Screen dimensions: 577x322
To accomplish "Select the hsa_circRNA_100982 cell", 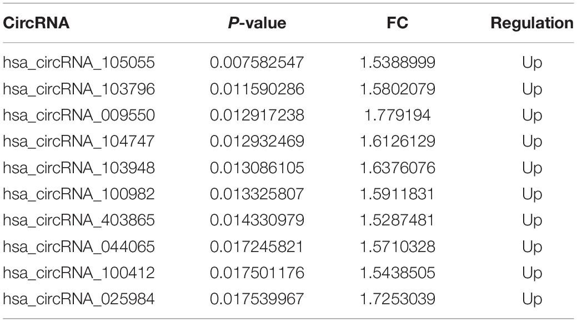I will pos(79,194).
